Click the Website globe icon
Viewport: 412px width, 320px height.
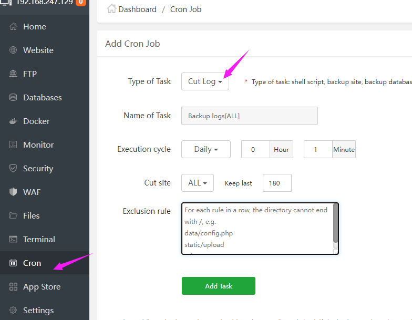(x=14, y=50)
